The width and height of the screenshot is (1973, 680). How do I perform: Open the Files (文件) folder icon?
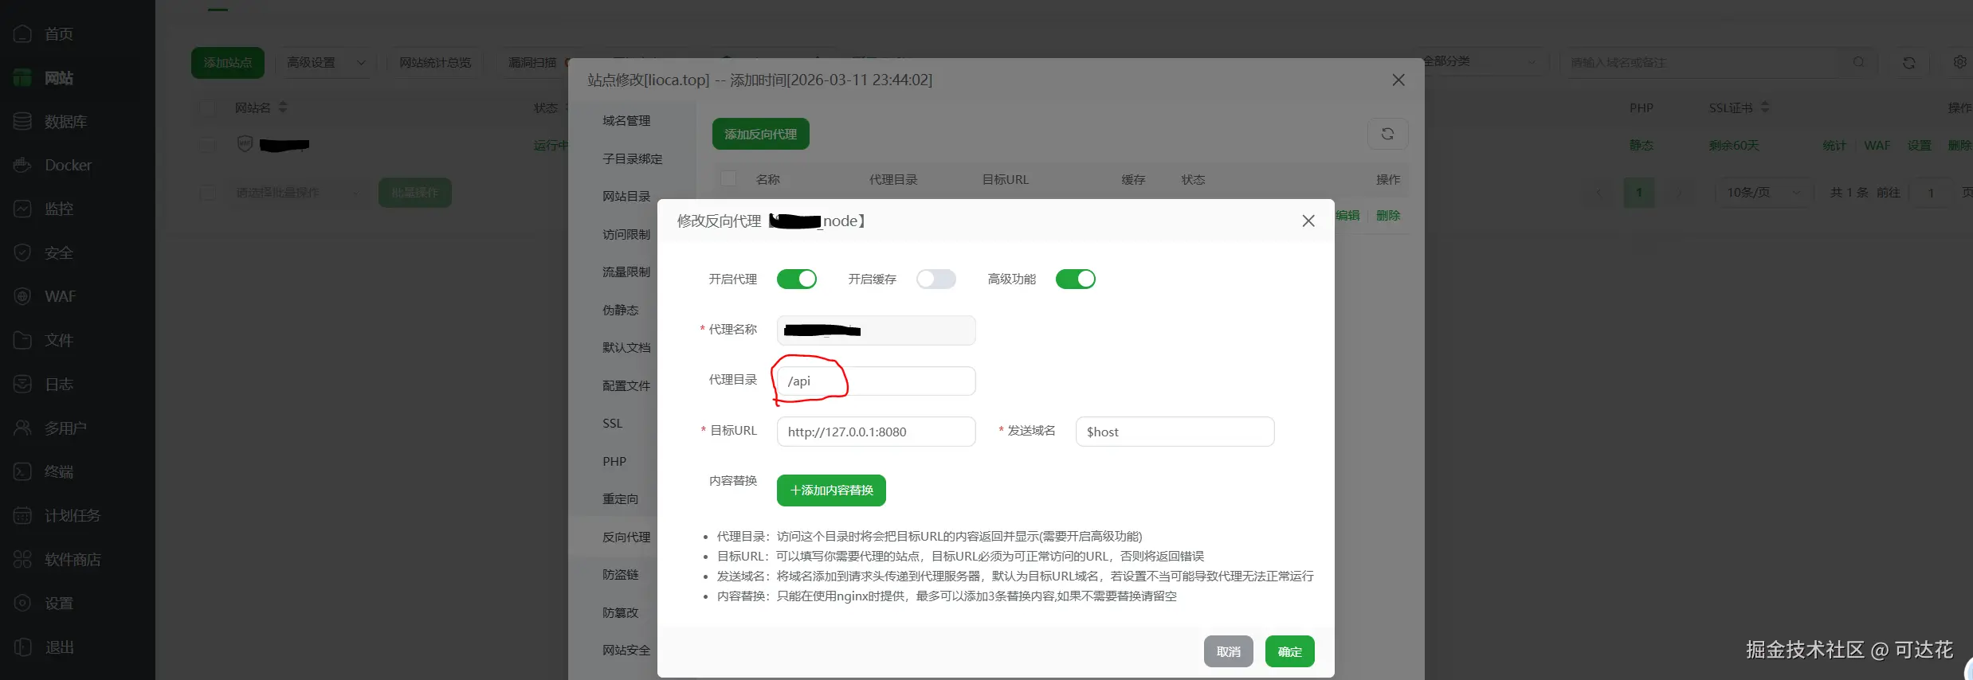tap(22, 341)
